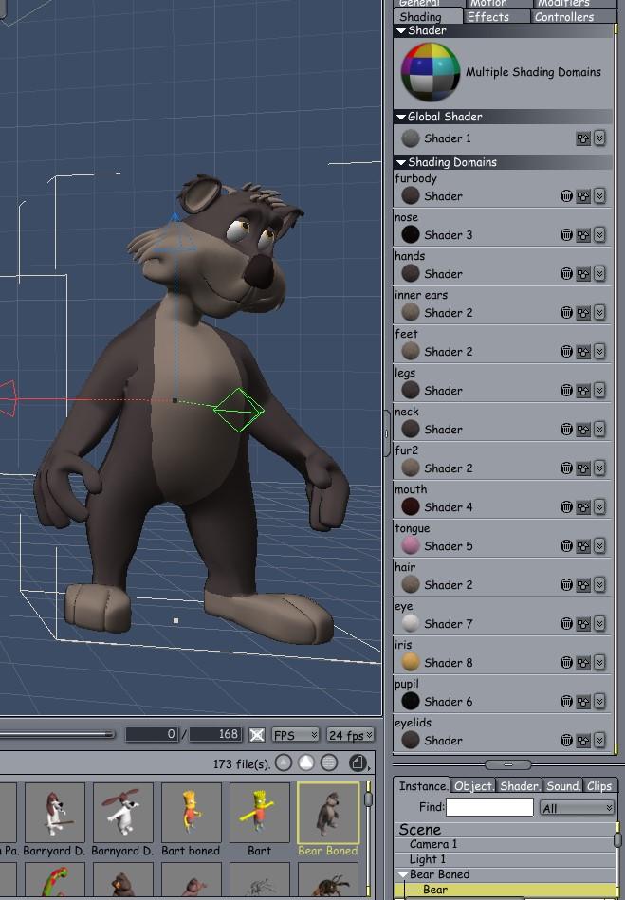Image resolution: width=625 pixels, height=900 pixels.
Task: Open the 24 fps frame rate dropdown
Action: tap(350, 735)
